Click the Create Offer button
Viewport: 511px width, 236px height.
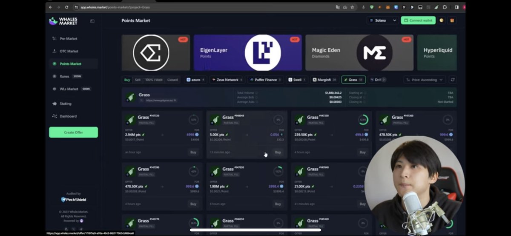point(73,132)
